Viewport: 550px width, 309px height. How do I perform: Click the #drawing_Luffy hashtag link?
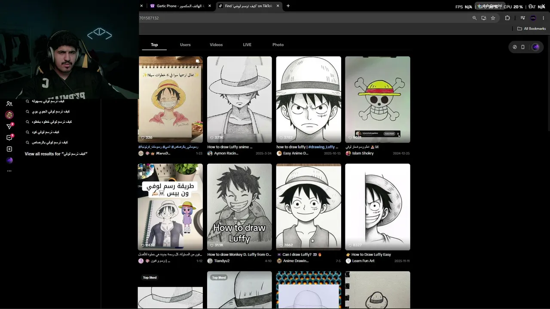(x=321, y=147)
